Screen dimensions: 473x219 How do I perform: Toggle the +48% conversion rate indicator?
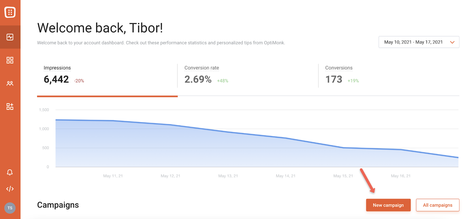(x=223, y=80)
